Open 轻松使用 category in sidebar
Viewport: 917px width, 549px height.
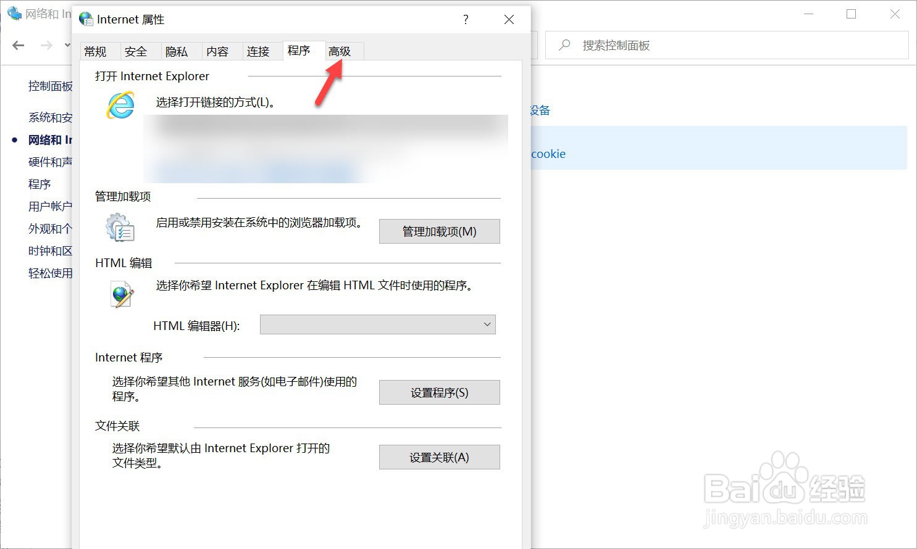[x=51, y=273]
